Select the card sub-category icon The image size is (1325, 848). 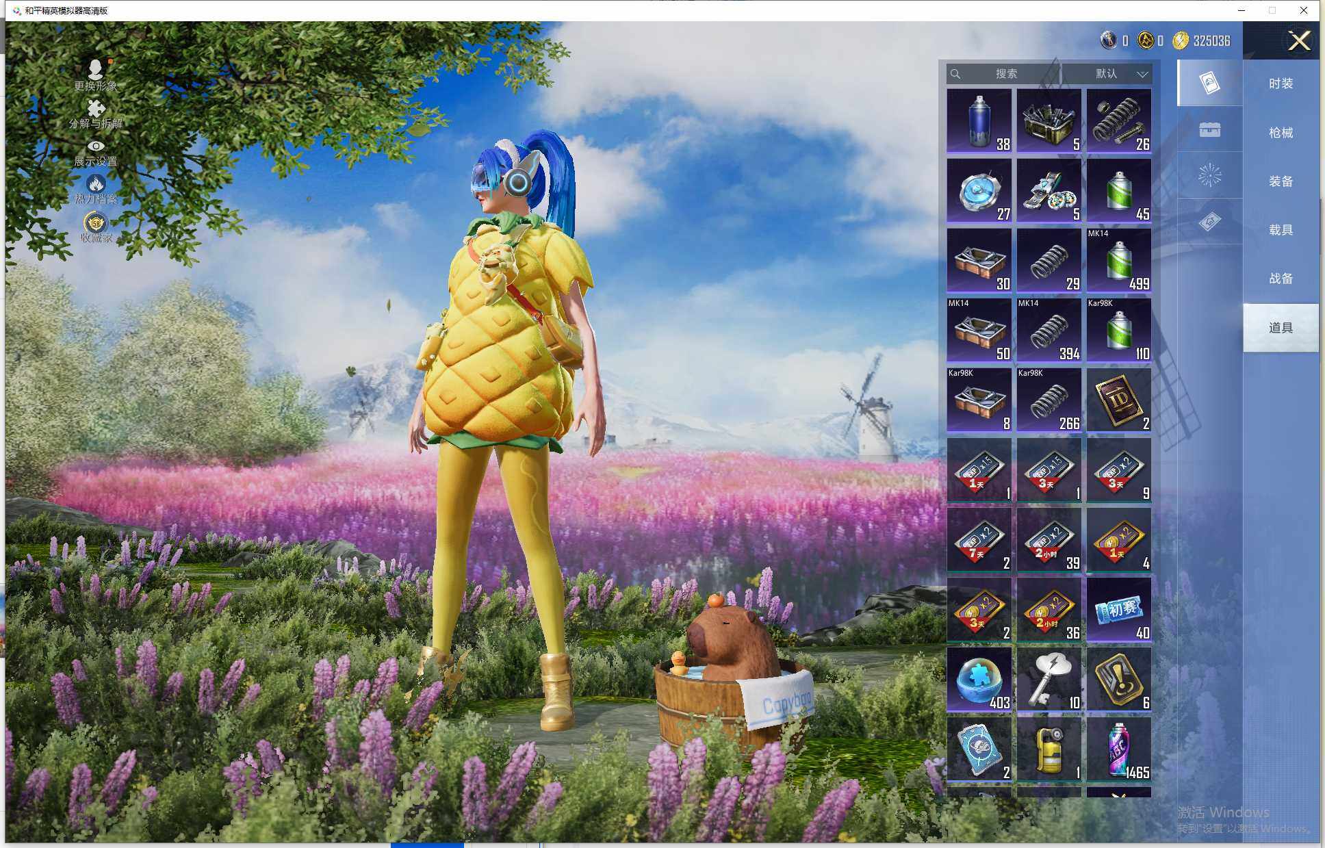1209,83
